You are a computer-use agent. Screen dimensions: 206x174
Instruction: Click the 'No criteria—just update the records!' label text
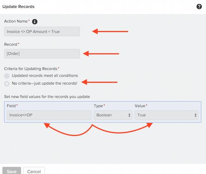point(44,83)
